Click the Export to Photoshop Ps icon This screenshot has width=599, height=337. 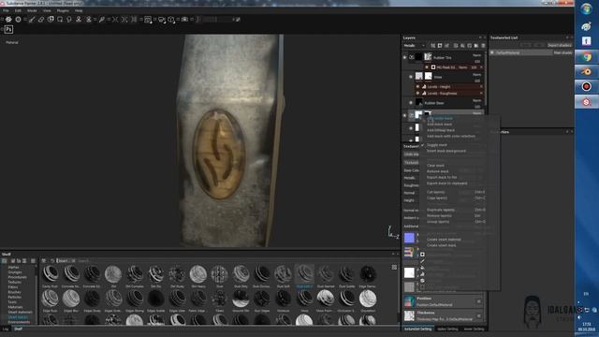point(8,29)
